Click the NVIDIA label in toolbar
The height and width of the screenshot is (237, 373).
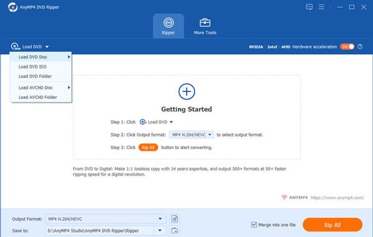[x=256, y=47]
